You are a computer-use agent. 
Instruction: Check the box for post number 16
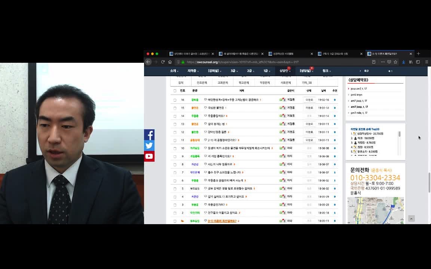click(x=175, y=100)
